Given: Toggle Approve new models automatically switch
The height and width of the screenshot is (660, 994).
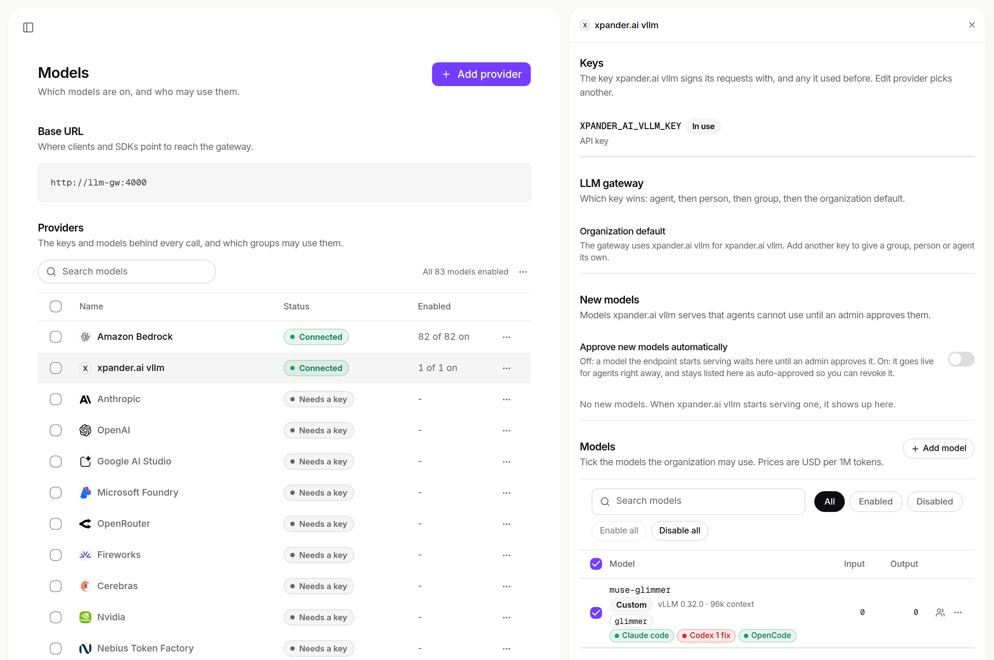Looking at the screenshot, I should click(x=961, y=359).
